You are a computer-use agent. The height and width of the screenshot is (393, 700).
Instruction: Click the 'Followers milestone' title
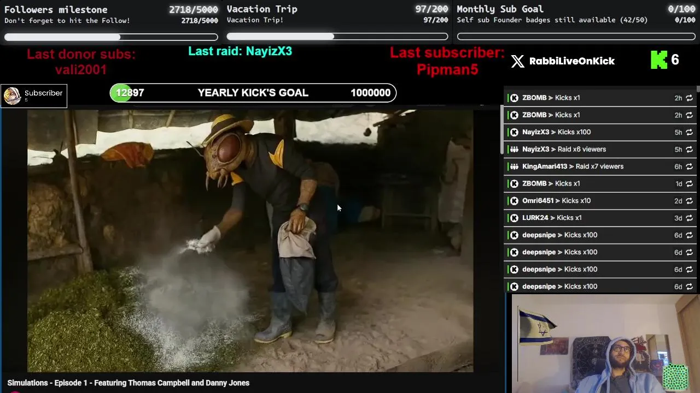tap(56, 9)
